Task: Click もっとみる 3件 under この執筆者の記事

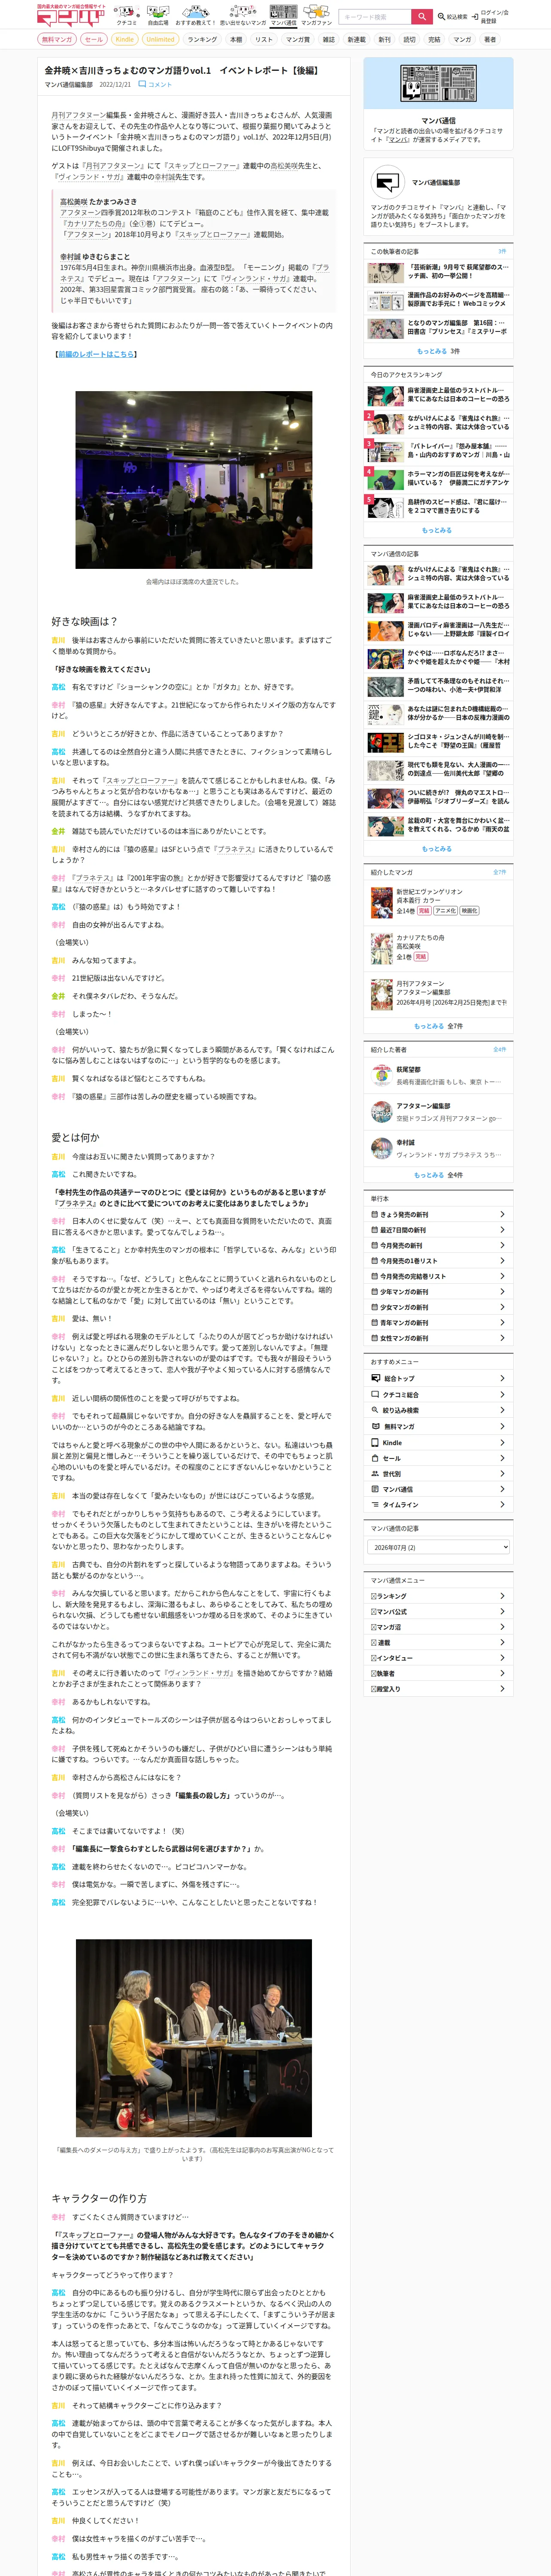Action: pyautogui.click(x=438, y=352)
